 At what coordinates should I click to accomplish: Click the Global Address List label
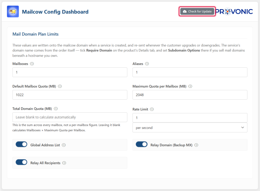(x=45, y=145)
